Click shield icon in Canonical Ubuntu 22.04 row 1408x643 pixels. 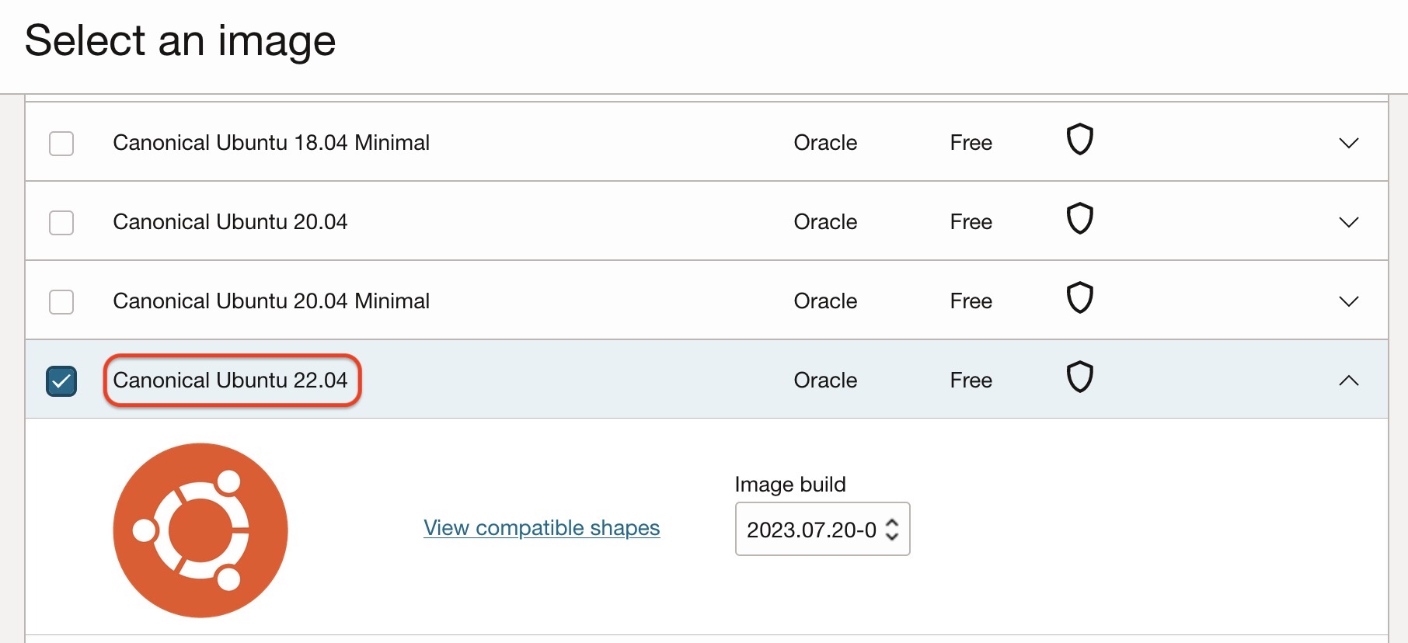point(1079,377)
